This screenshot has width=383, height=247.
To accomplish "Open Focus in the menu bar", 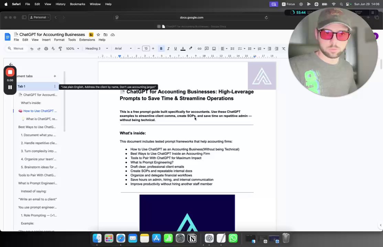I will pos(288,4).
